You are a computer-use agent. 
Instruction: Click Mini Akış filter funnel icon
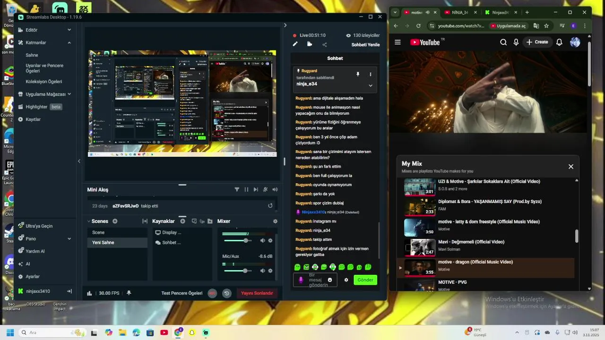pos(237,189)
